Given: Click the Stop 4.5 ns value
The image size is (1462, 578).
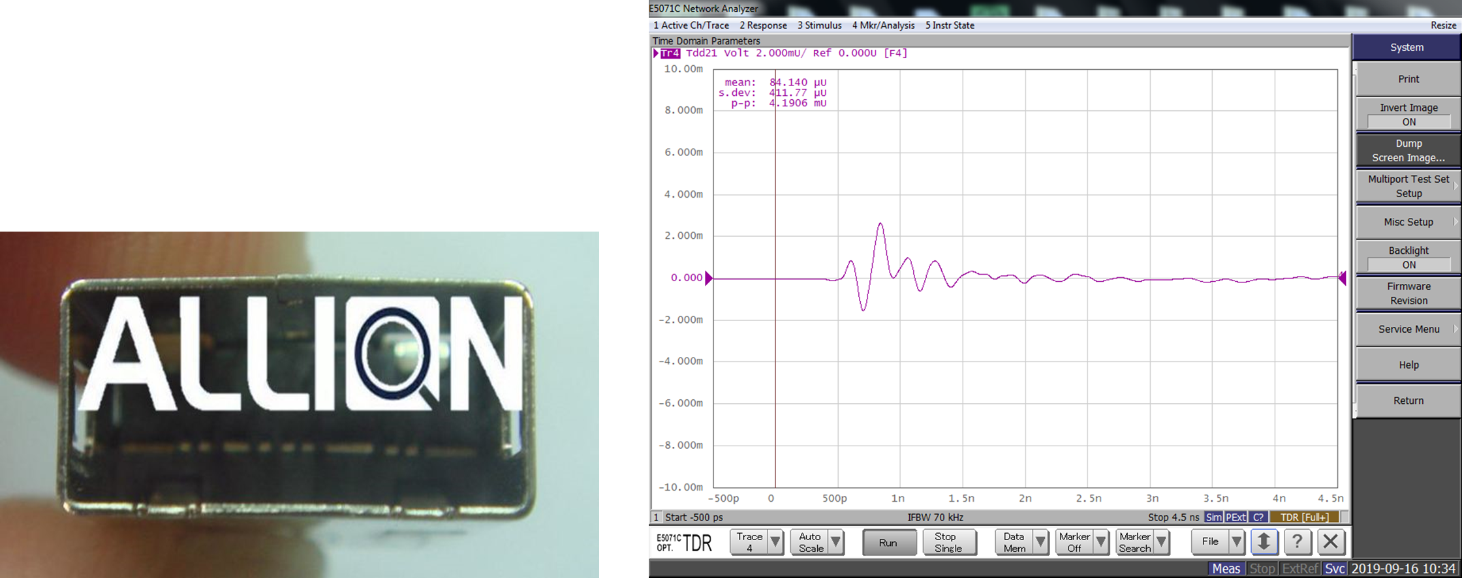Looking at the screenshot, I should [1173, 517].
